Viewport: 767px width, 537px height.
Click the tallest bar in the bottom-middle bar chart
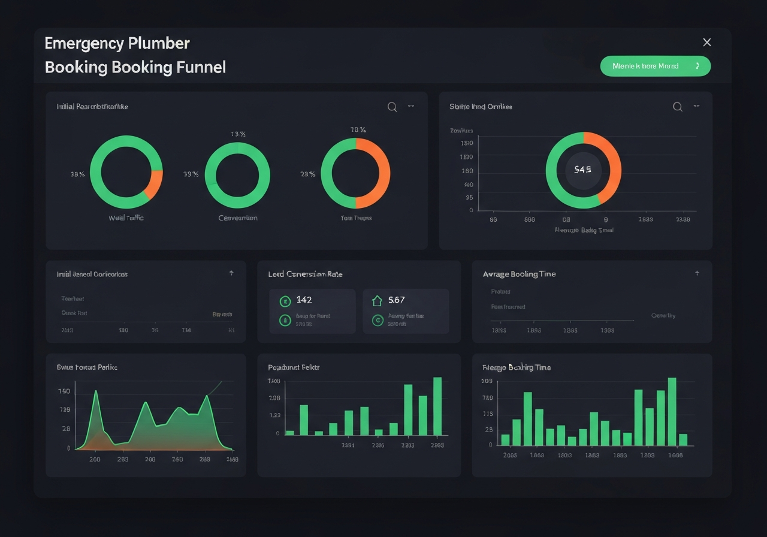tap(437, 406)
